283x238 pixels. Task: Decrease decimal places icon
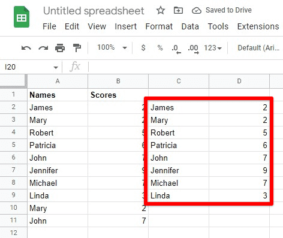[x=176, y=49]
